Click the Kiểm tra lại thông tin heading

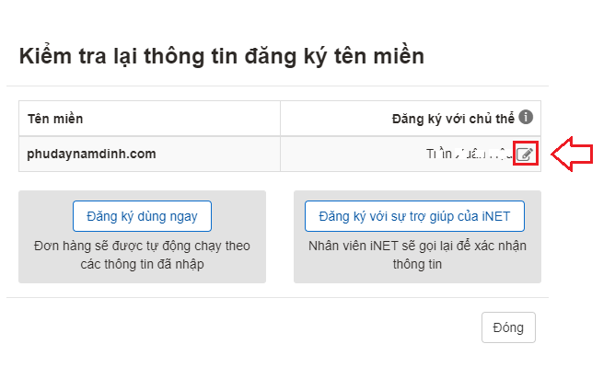[x=222, y=55]
